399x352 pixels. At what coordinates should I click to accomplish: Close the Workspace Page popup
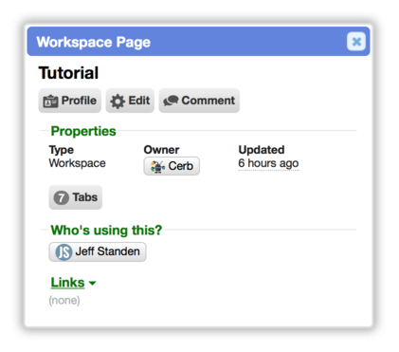[356, 42]
